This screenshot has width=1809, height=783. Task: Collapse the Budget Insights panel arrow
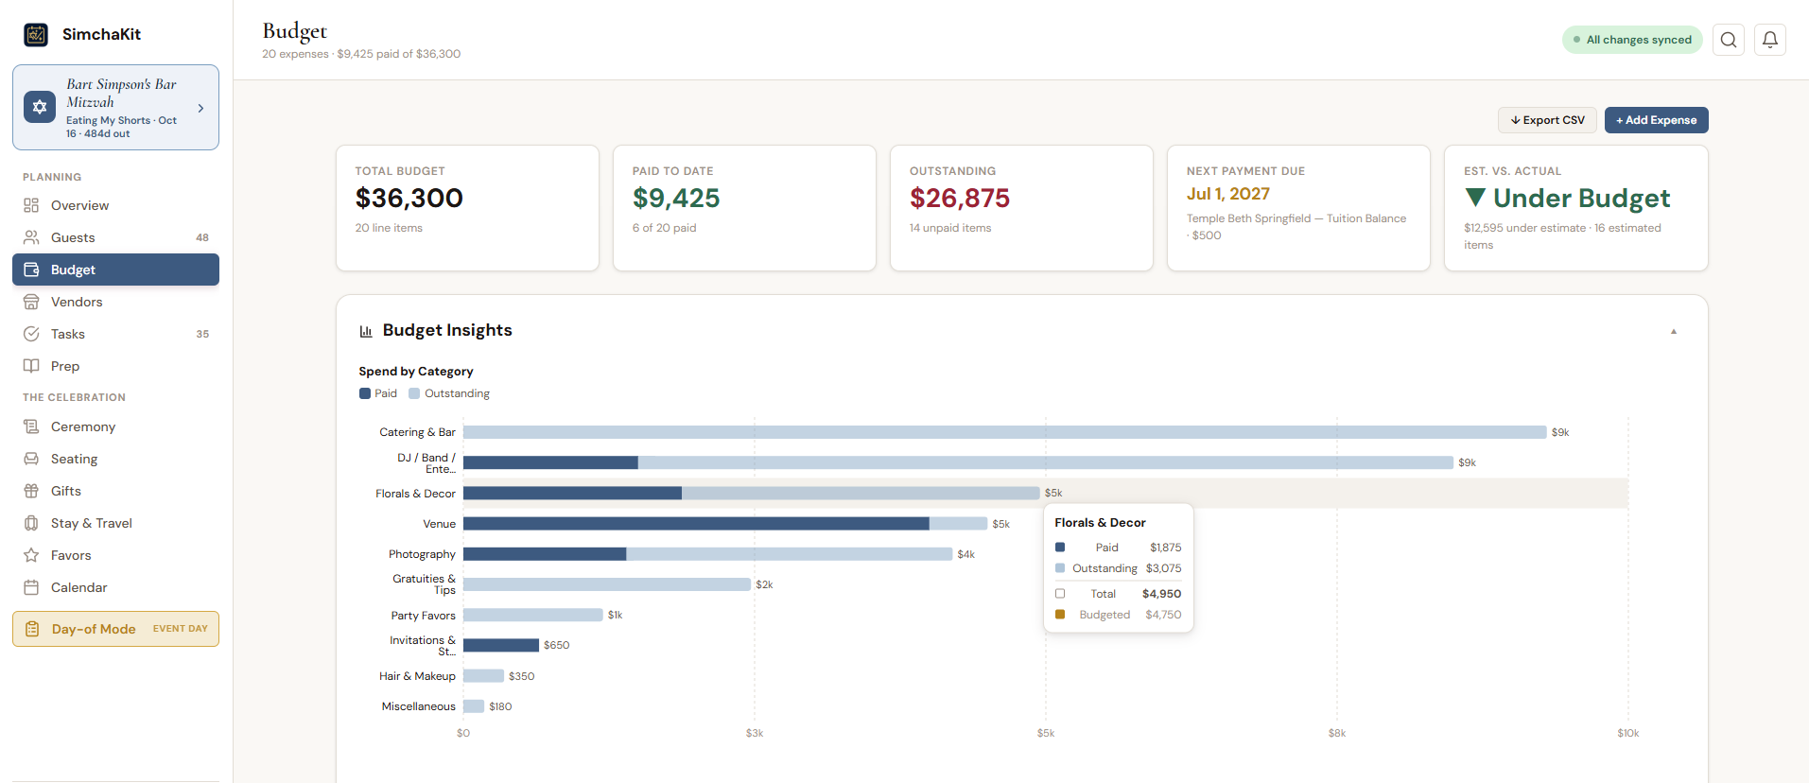tap(1674, 331)
